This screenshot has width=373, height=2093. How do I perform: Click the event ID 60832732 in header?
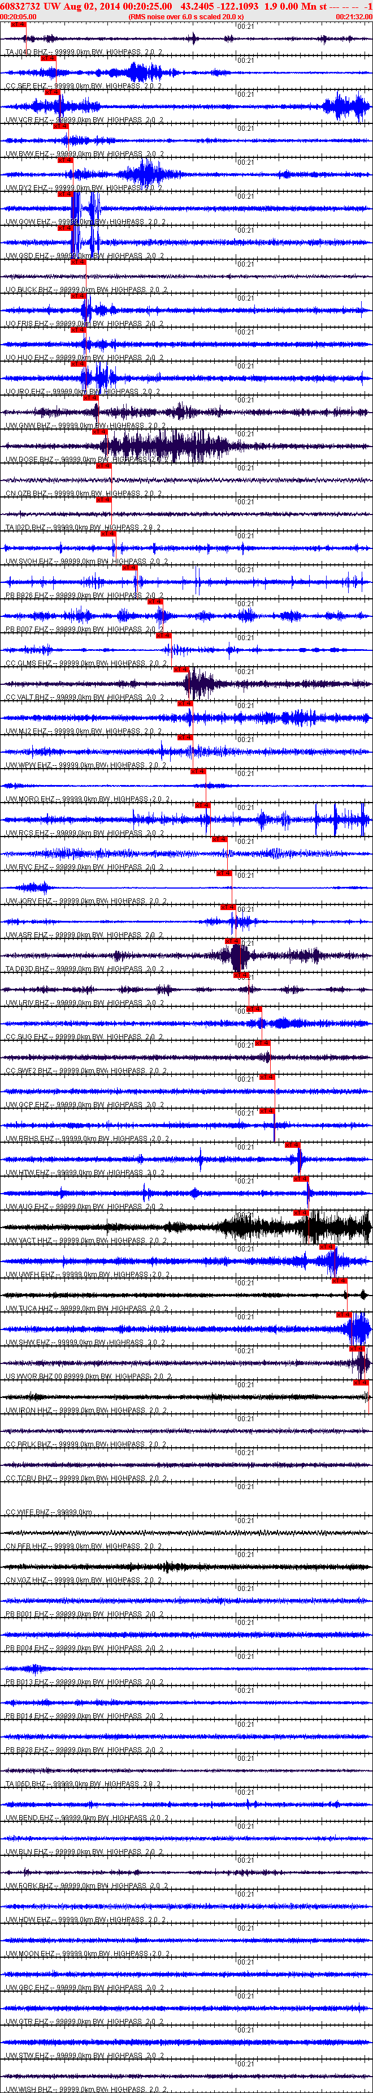coord(20,6)
